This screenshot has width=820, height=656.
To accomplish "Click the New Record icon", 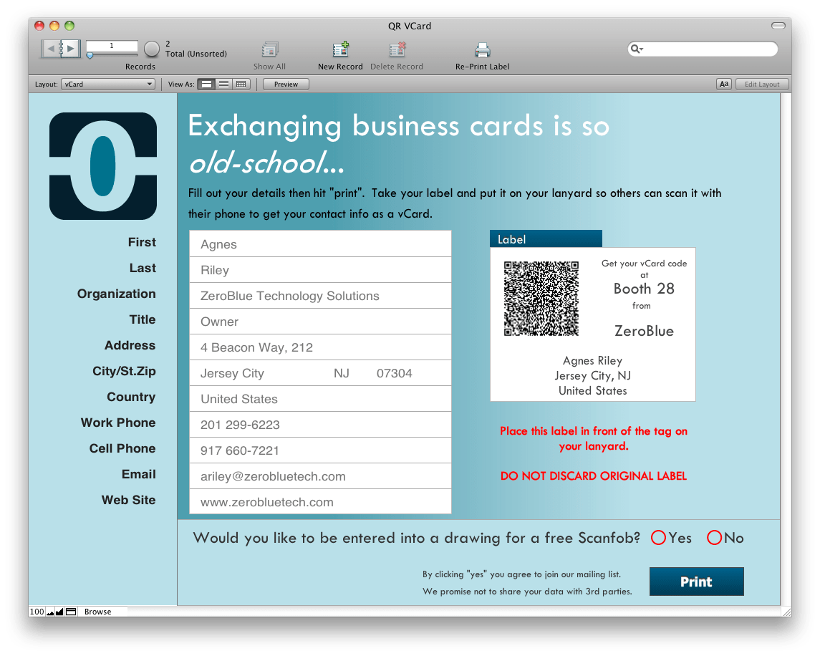I will 340,49.
